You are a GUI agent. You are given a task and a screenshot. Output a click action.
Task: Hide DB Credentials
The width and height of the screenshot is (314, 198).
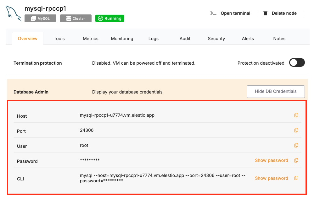click(276, 91)
